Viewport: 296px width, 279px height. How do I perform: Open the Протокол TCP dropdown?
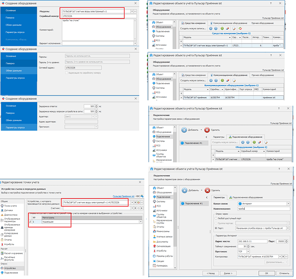point(248,252)
